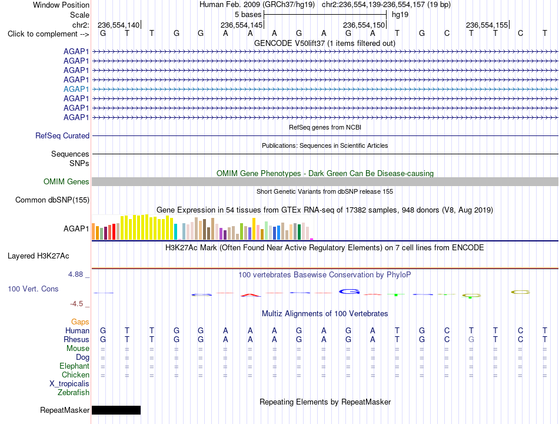Click the GENCODE V50lift37 track title
559x424 pixels.
325,43
